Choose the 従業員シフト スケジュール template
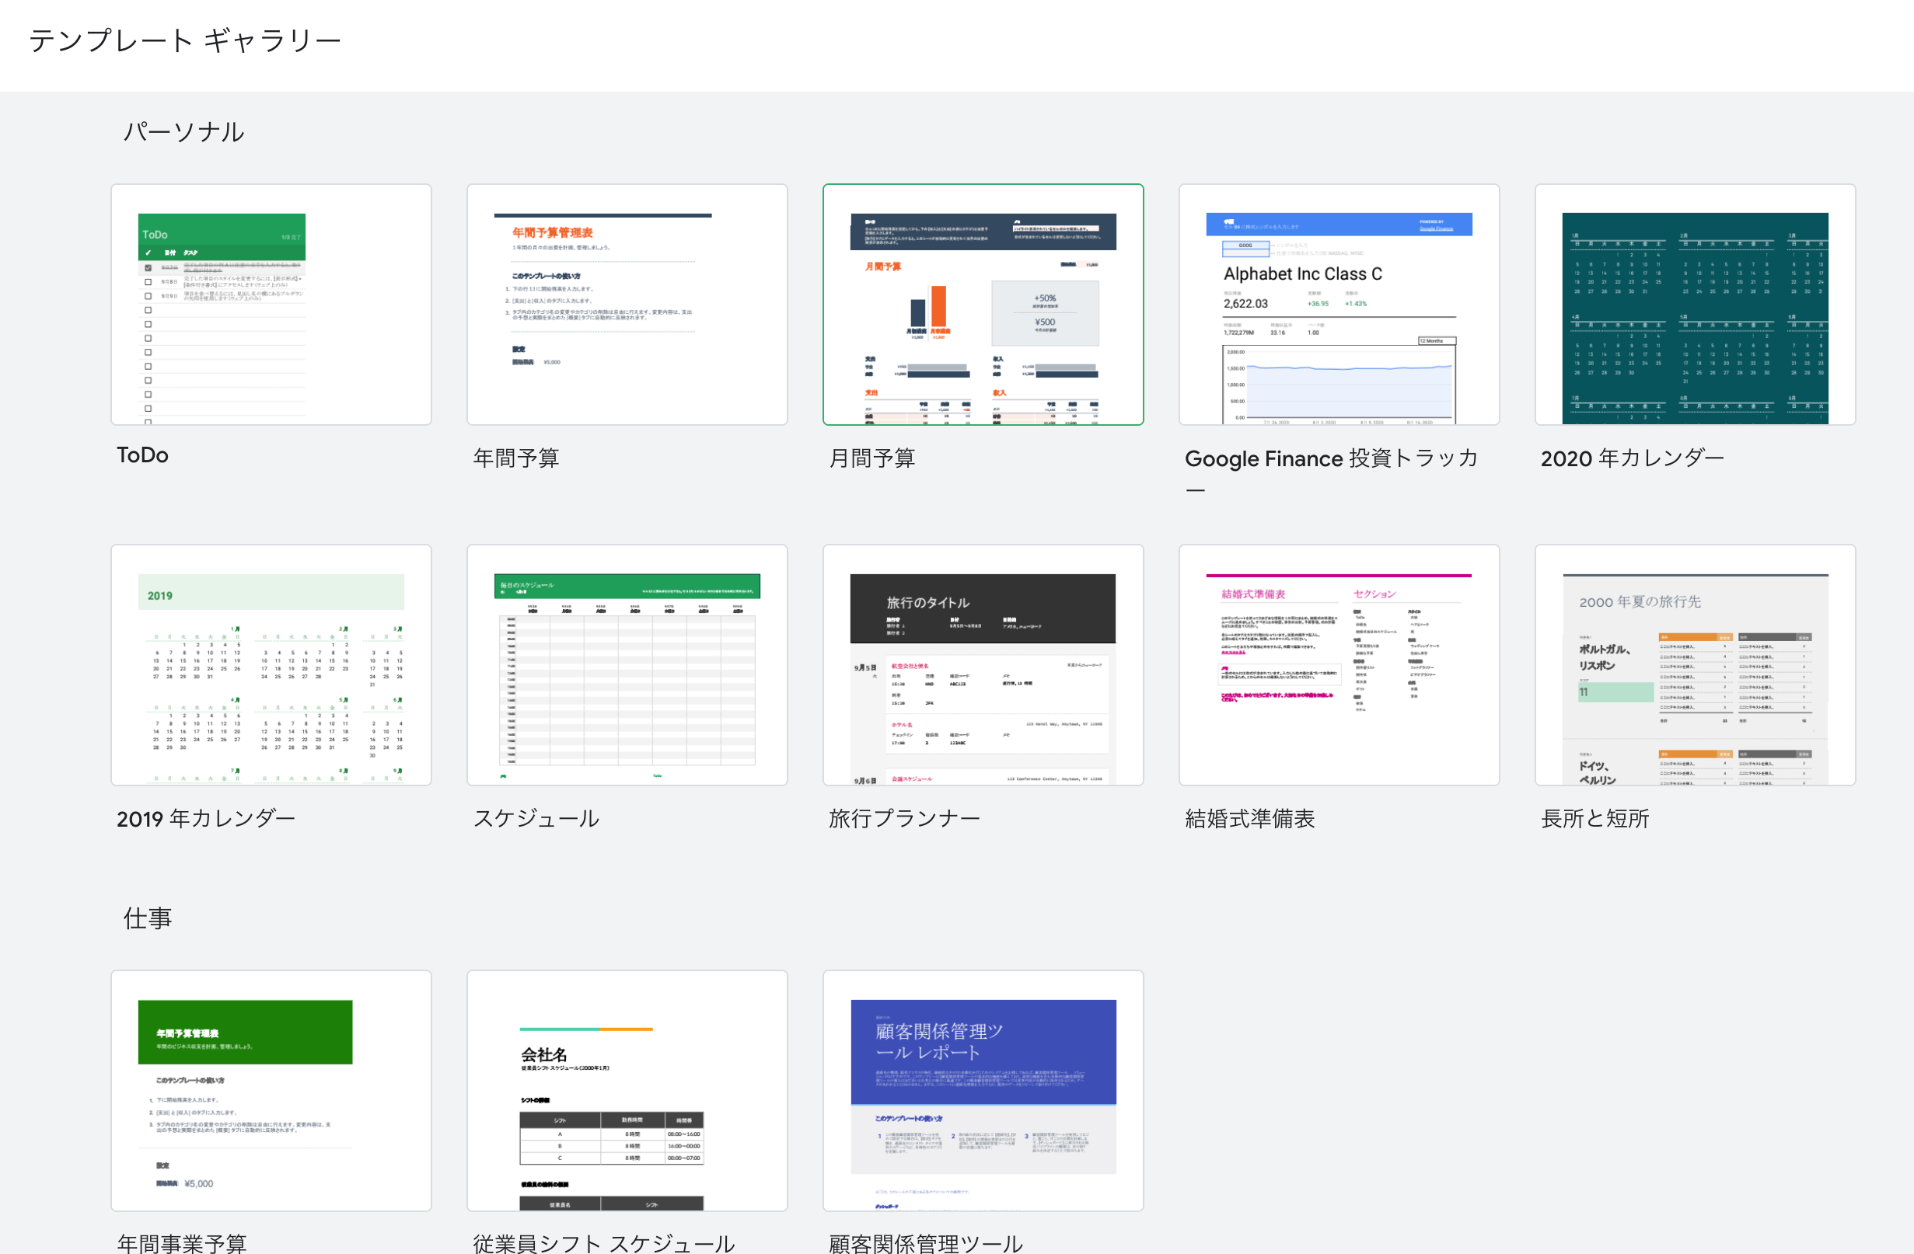The width and height of the screenshot is (1914, 1254). [x=627, y=1090]
